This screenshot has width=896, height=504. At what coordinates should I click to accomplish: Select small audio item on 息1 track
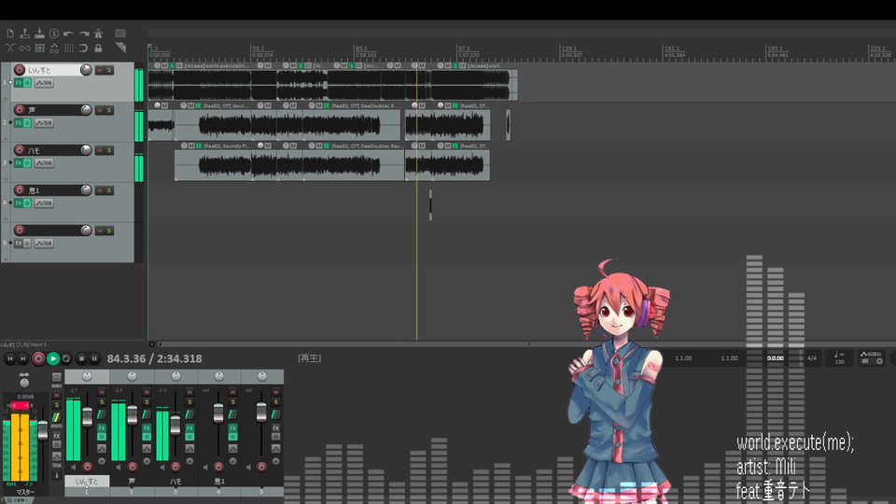[430, 205]
